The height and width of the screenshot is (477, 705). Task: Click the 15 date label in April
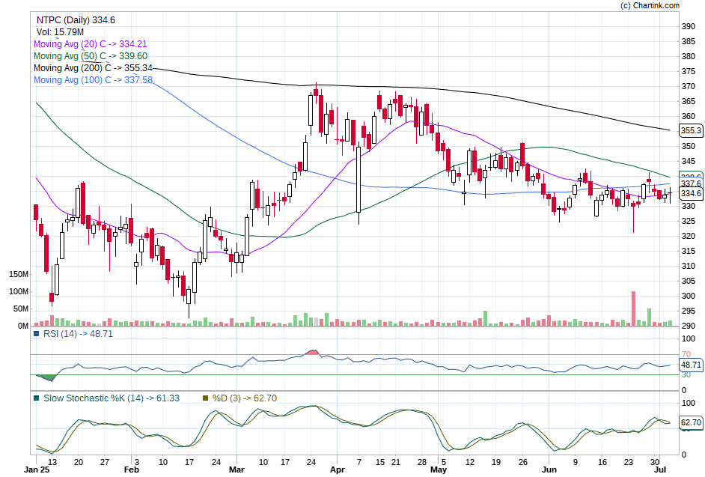(x=380, y=462)
